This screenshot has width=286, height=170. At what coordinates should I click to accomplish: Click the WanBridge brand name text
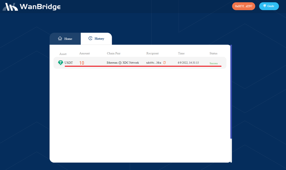tap(40, 6)
